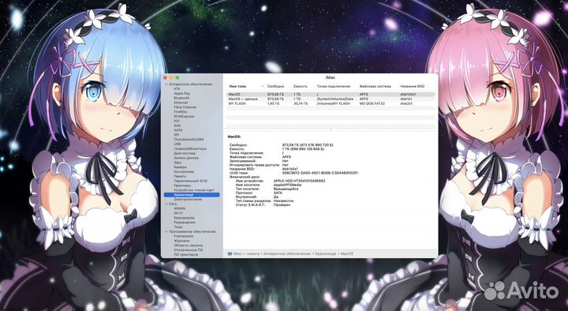Screen dimensions: 568x311
Task: Select the MacOS volume row
Action: coord(331,94)
